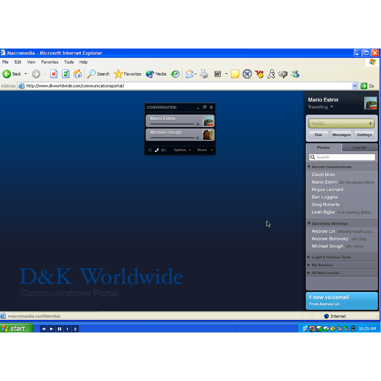Image resolution: width=381 pixels, height=381 pixels.
Task: Switch to the Journal tab
Action: coord(359,147)
